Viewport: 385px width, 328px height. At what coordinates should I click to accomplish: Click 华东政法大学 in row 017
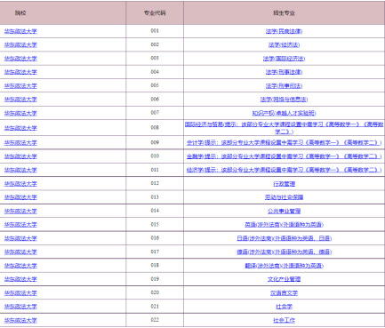point(20,252)
